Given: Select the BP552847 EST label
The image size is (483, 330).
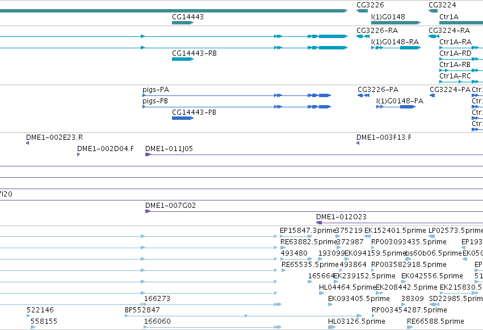Looking at the screenshot, I should point(142,310).
